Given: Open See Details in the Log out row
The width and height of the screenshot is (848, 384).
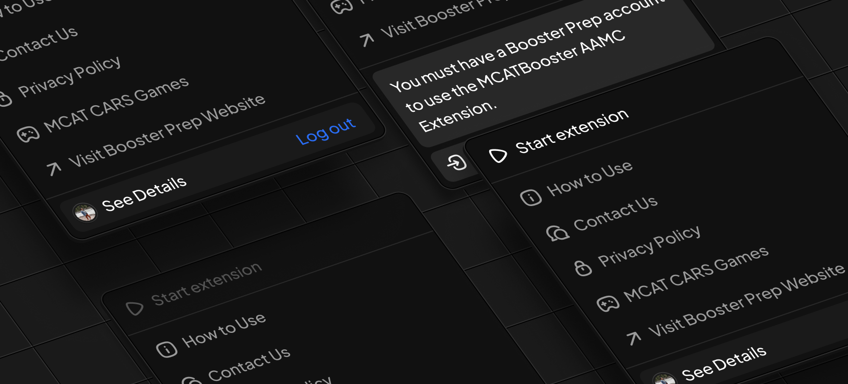Looking at the screenshot, I should point(144,193).
